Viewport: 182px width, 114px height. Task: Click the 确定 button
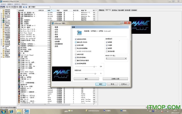click(101, 84)
